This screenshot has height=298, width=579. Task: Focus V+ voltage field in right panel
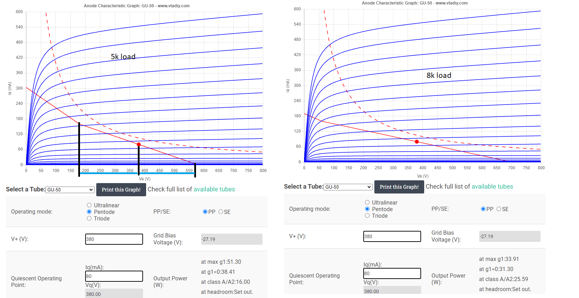pyautogui.click(x=392, y=236)
